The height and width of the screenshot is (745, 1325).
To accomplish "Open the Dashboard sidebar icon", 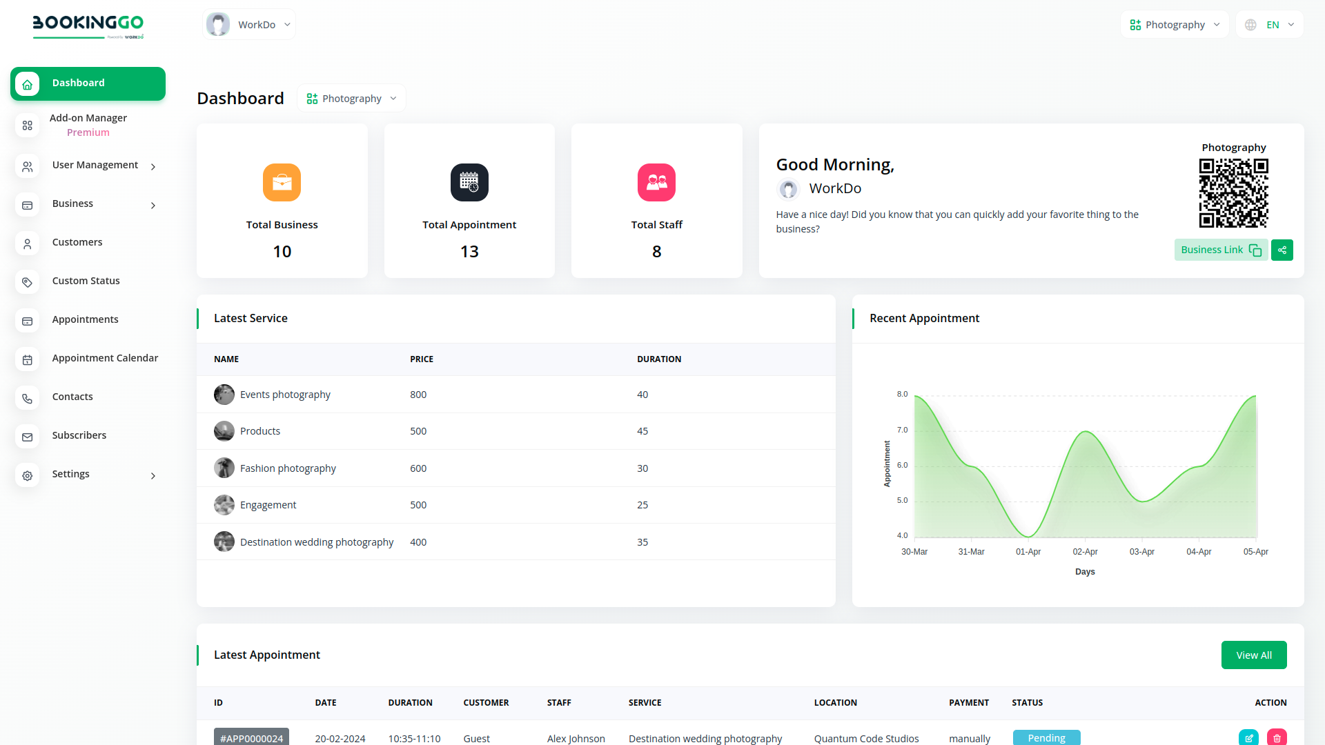I will 27,83.
